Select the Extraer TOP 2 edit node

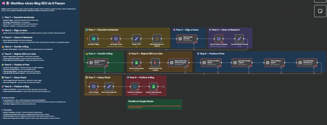tap(137, 38)
